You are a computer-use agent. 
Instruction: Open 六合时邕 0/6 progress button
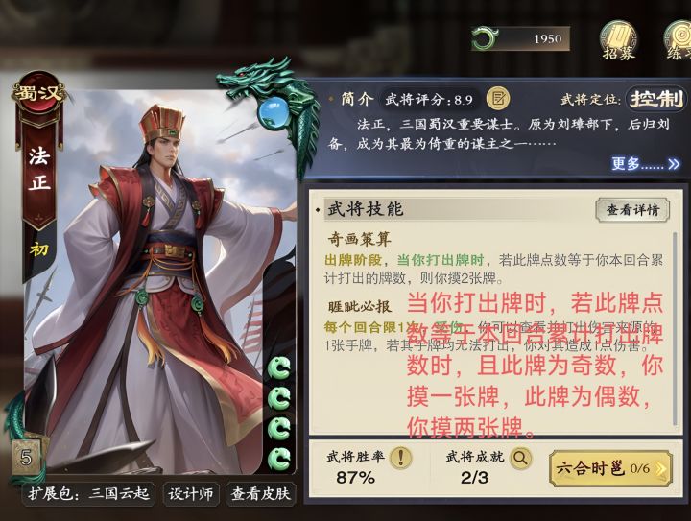pos(610,468)
